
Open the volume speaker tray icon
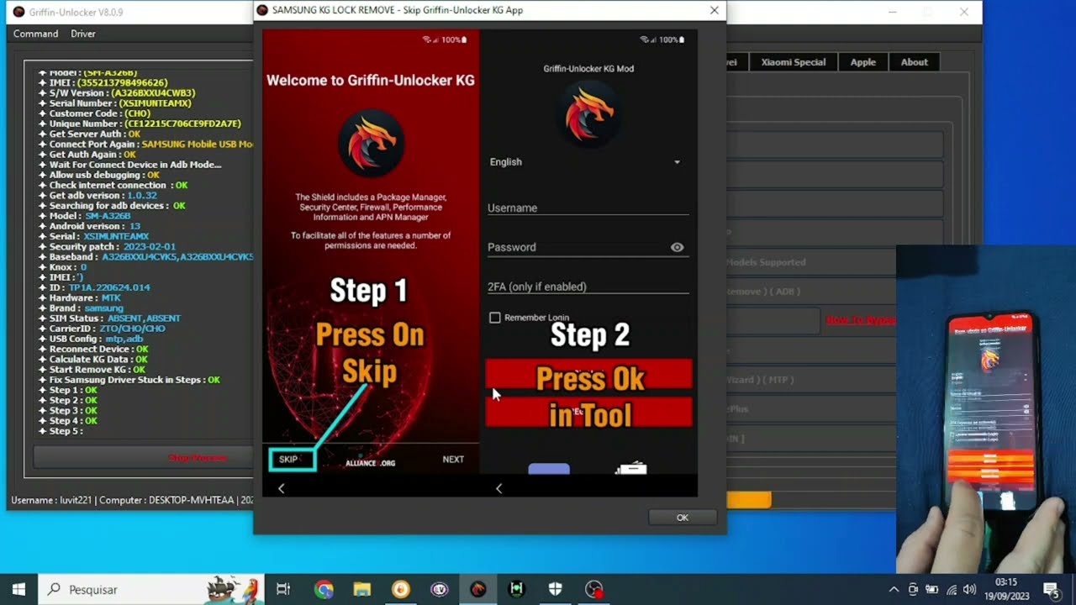(969, 589)
